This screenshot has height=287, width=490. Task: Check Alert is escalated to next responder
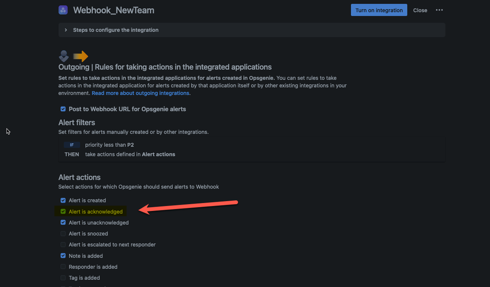click(63, 244)
